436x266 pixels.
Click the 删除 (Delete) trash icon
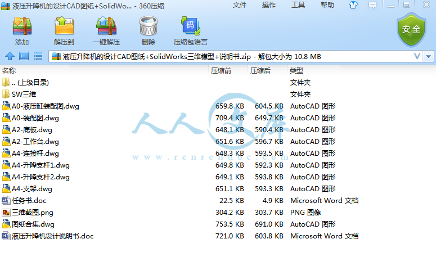(x=149, y=26)
